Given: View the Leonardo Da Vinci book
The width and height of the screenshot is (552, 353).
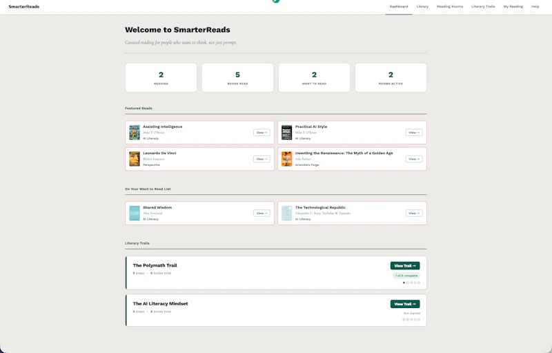Looking at the screenshot, I should pyautogui.click(x=262, y=159).
